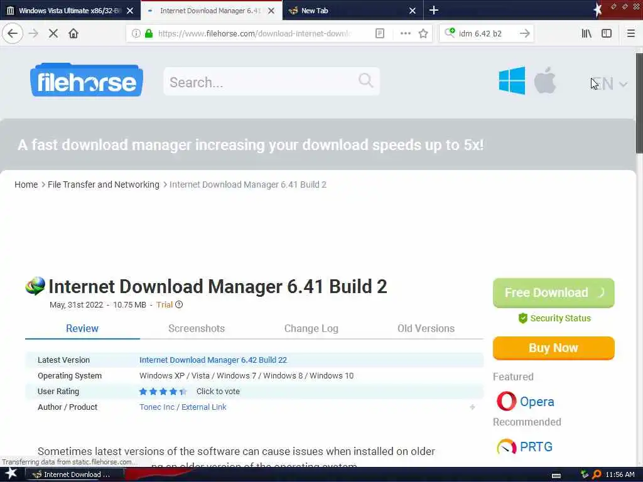This screenshot has height=482, width=643.
Task: Click the Operating System row label
Action: (69, 375)
